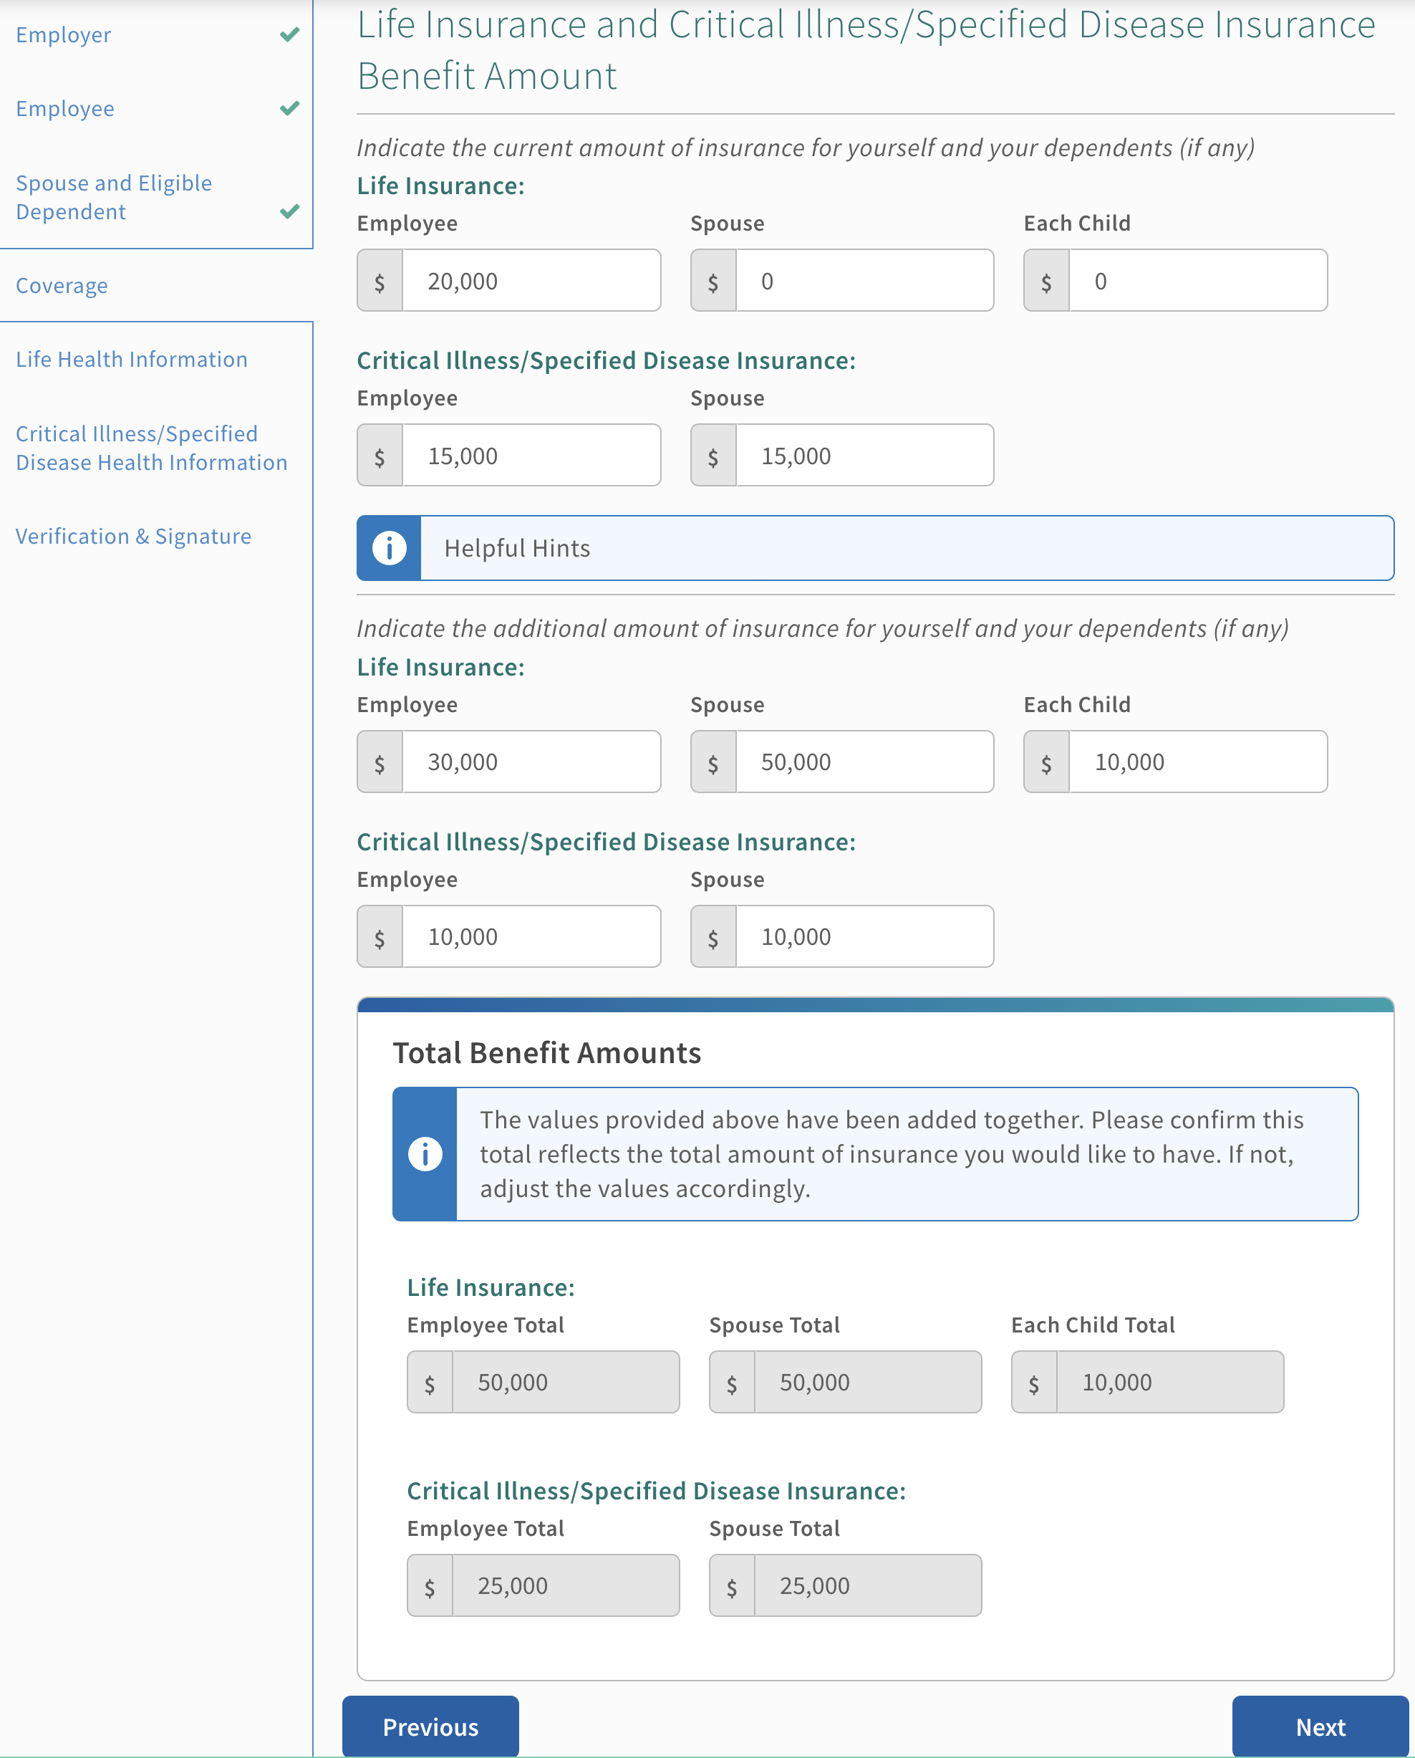Click the Spouse and Eligible Dependent checkmark
The width and height of the screenshot is (1415, 1758).
point(289,211)
